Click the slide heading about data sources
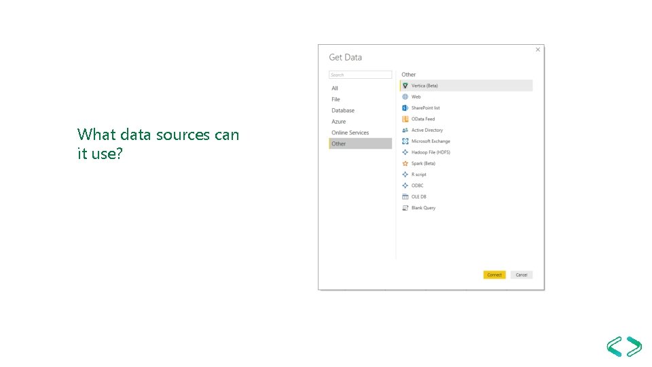The width and height of the screenshot is (652, 367). click(158, 144)
